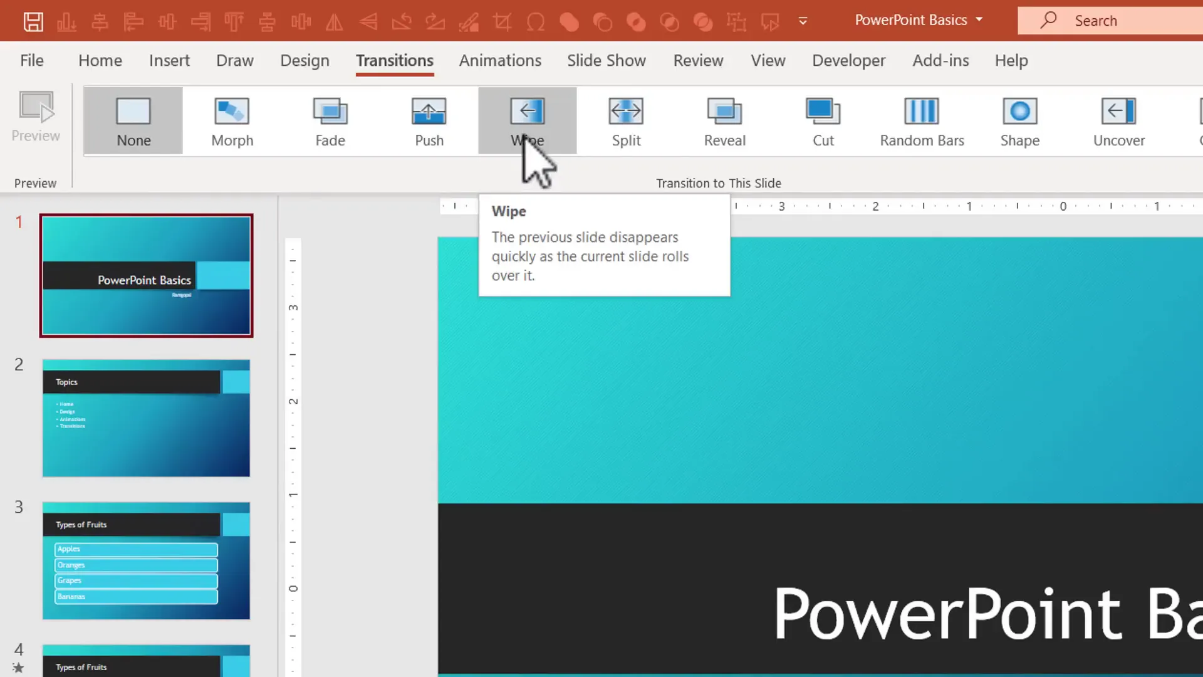This screenshot has width=1203, height=677.
Task: Apply the Fade transition
Action: [x=330, y=121]
